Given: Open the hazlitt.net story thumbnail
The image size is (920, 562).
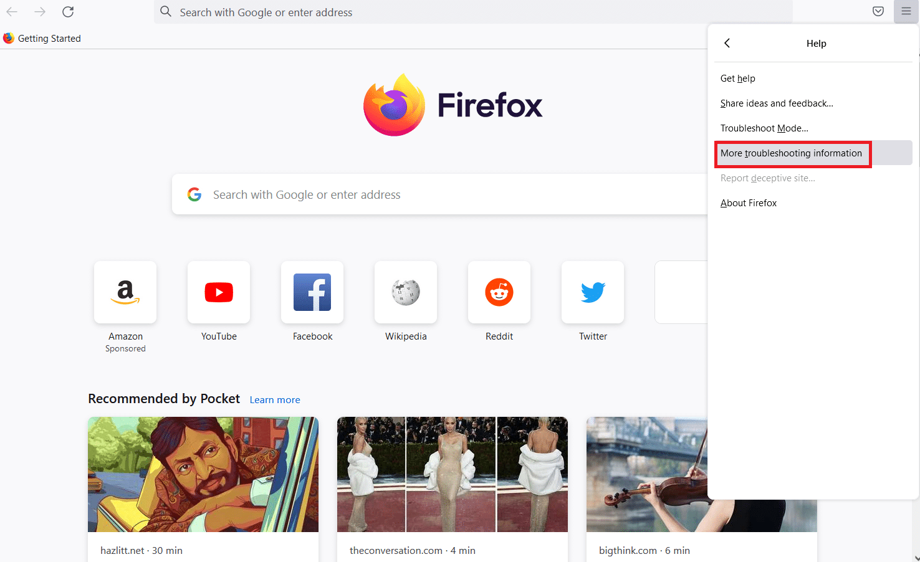Looking at the screenshot, I should (203, 474).
